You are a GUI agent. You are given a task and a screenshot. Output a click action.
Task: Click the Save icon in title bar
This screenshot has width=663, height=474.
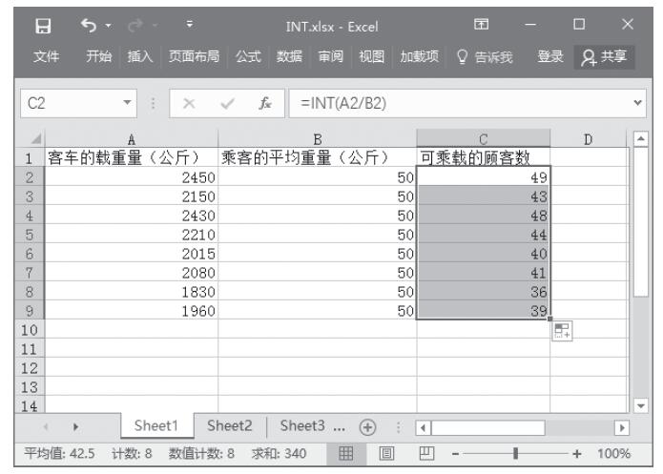point(29,21)
